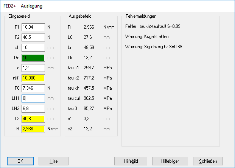Image resolution: width=235 pixels, height=168 pixels.
Task: Select the yellow L2 length field
Action: tap(33, 119)
